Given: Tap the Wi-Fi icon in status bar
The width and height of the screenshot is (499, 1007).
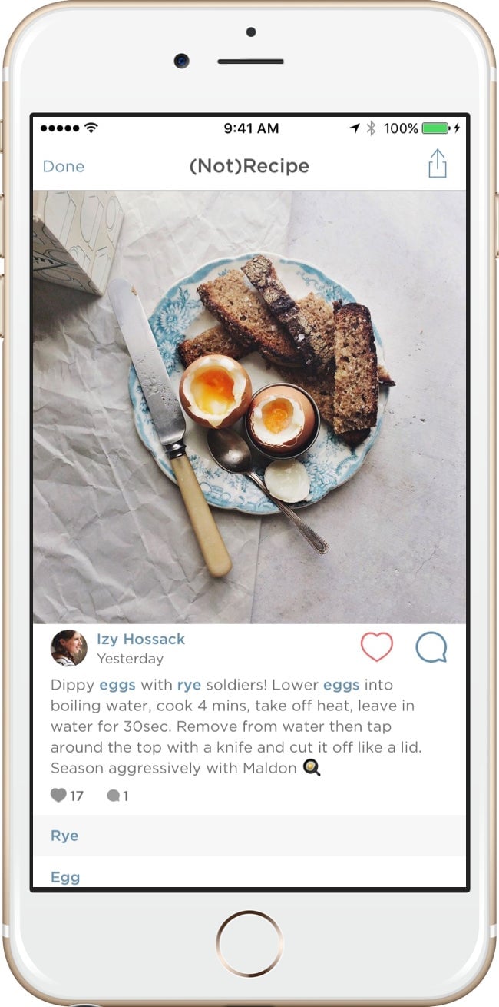Looking at the screenshot, I should tap(91, 128).
